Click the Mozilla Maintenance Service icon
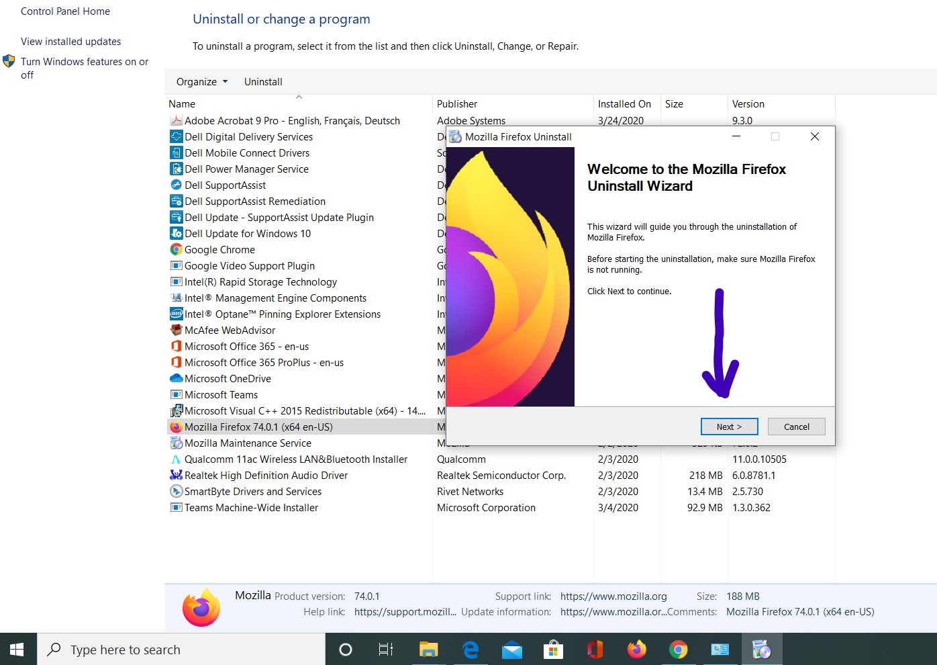 pyautogui.click(x=177, y=443)
